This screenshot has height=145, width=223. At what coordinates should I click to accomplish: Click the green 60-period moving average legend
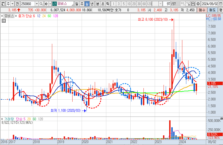click(x=49, y=16)
